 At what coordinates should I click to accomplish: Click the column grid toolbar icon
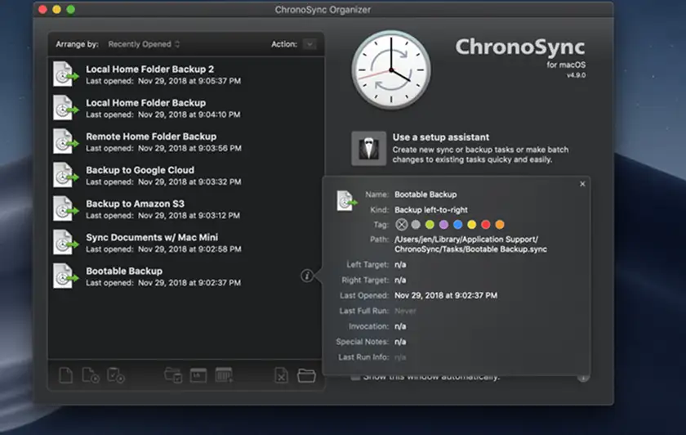(224, 375)
